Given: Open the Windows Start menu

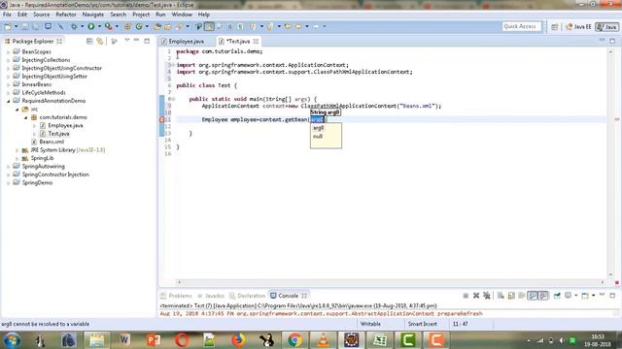Looking at the screenshot, I should [12, 340].
